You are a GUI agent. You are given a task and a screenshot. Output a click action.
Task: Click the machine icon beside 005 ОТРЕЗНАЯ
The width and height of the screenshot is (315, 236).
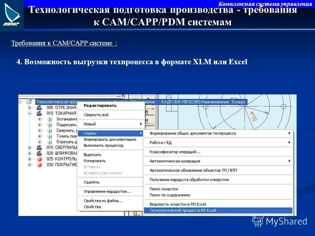click(39, 108)
